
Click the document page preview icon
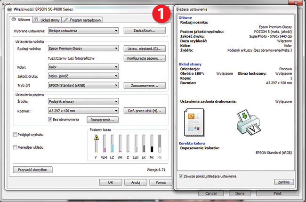click(191, 119)
